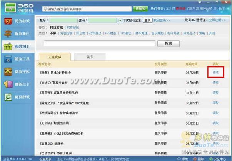Click 检查更新 in the status bar
Screen dimensions: 232x161
[45, 159]
